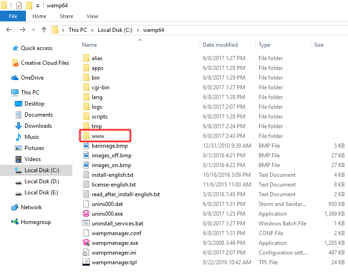Expand chevron after Local Disk (C:) breadcrumb

click(x=138, y=30)
